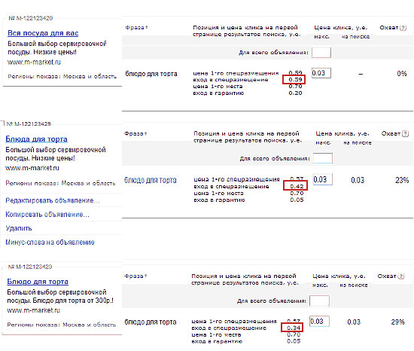Sort by Фраза arrow in third table
The height and width of the screenshot is (351, 414).
point(146,276)
